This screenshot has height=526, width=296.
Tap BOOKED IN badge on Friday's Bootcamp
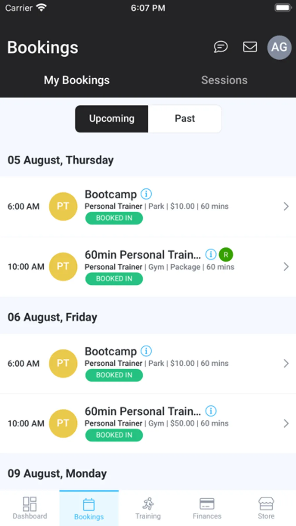coord(114,375)
